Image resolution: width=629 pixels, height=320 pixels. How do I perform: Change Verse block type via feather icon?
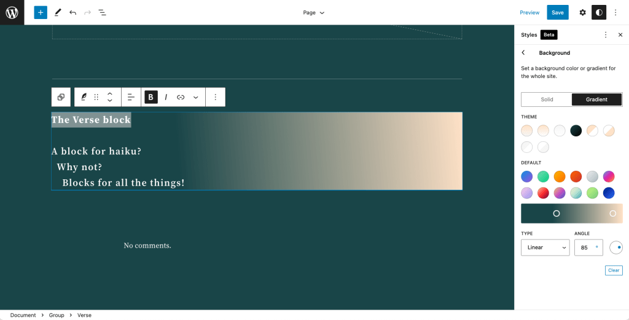click(84, 97)
